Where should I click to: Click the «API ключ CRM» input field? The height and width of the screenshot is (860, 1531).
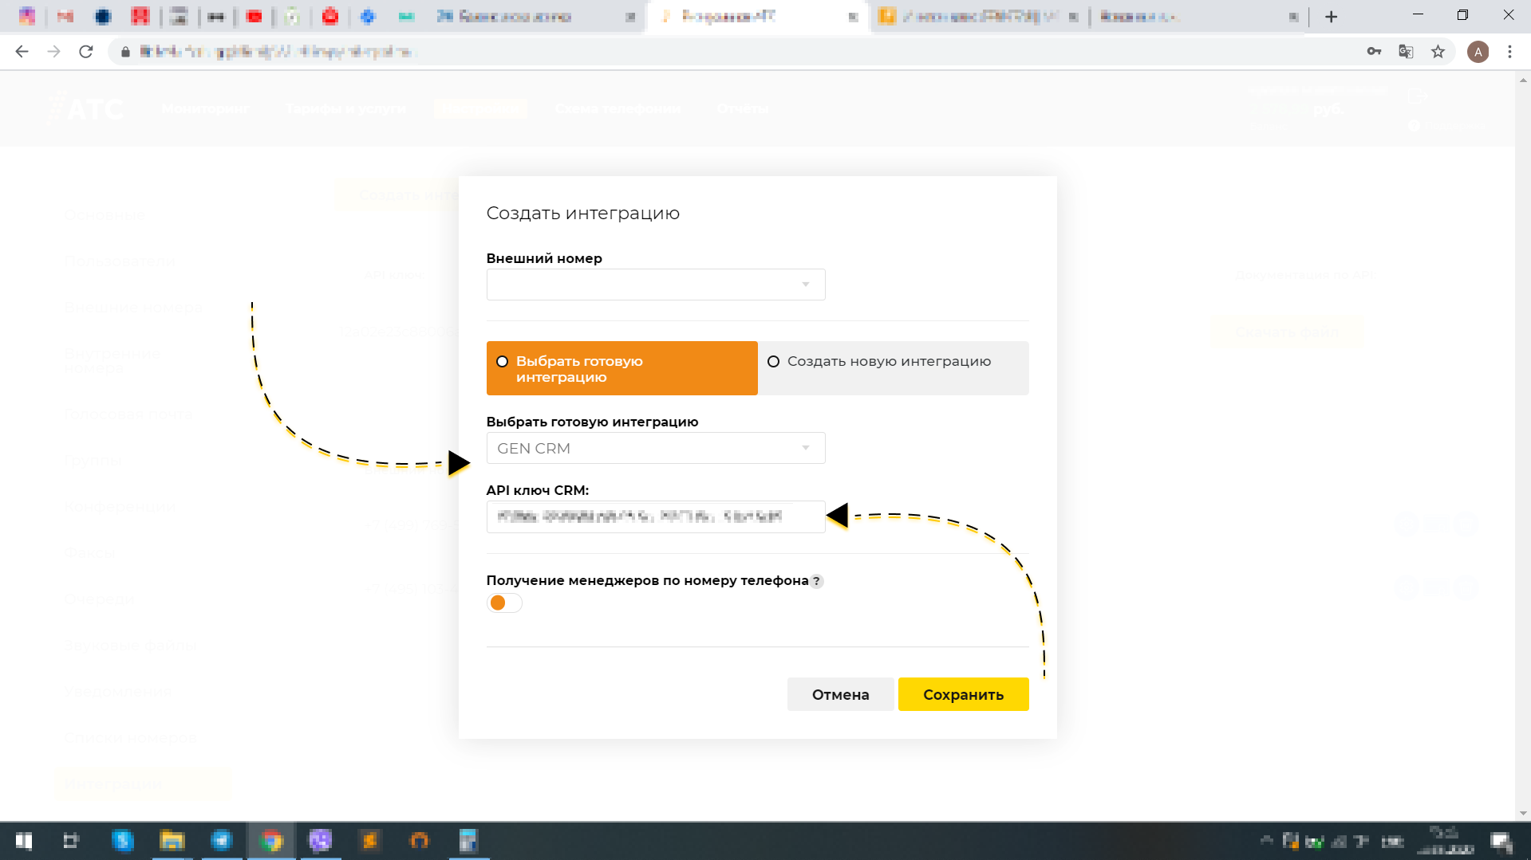click(x=655, y=516)
